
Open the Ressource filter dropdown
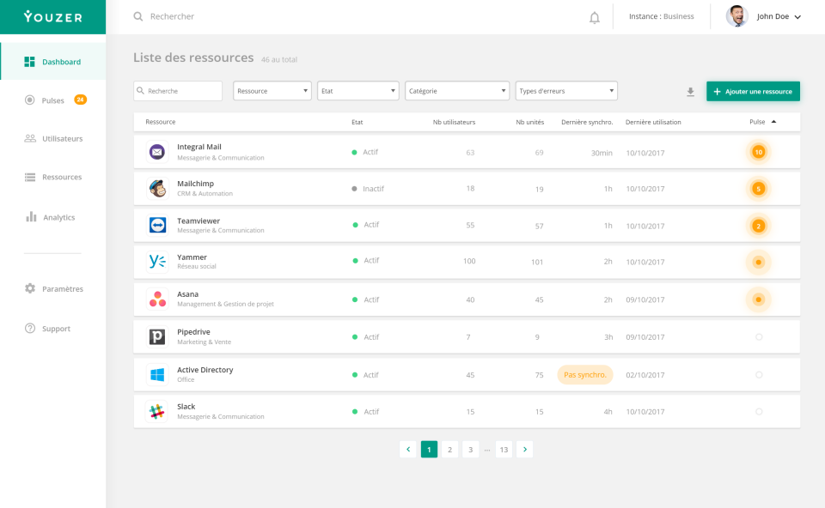coord(272,90)
